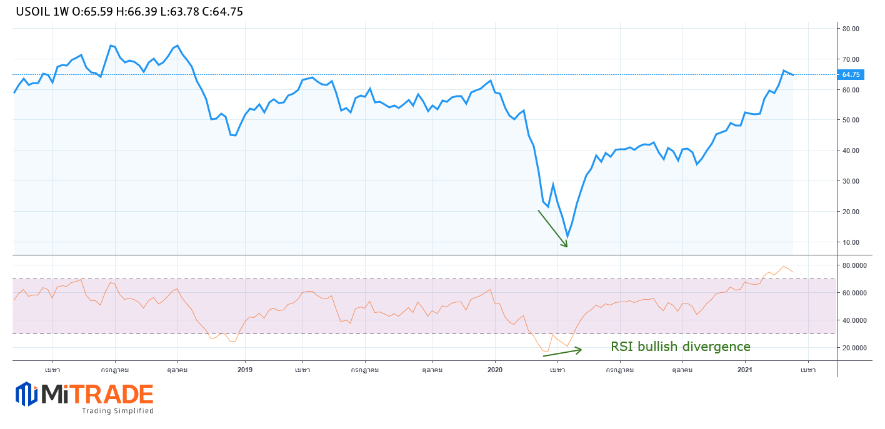The image size is (885, 429).
Task: Click the RSI bullish divergence annotation
Action: point(680,347)
